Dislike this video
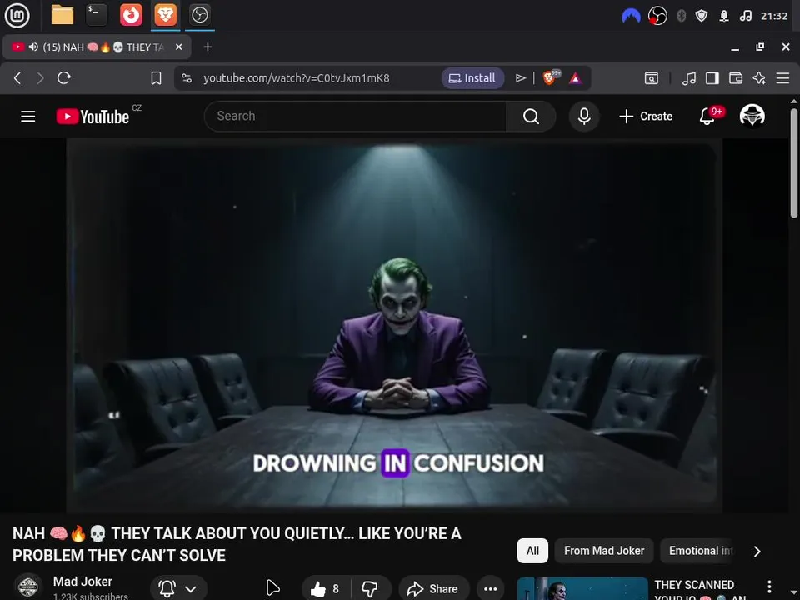 pos(370,589)
